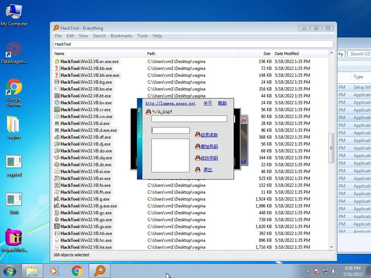Sort results by Name column
The image size is (371, 278).
point(99,54)
